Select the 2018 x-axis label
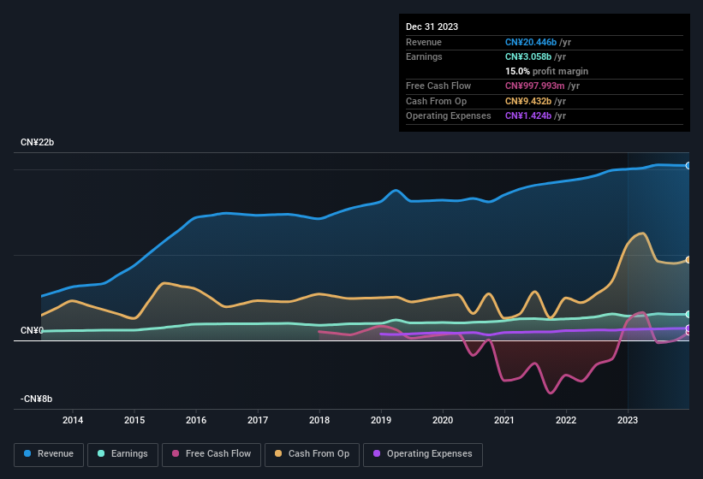The height and width of the screenshot is (479, 703). tap(319, 420)
